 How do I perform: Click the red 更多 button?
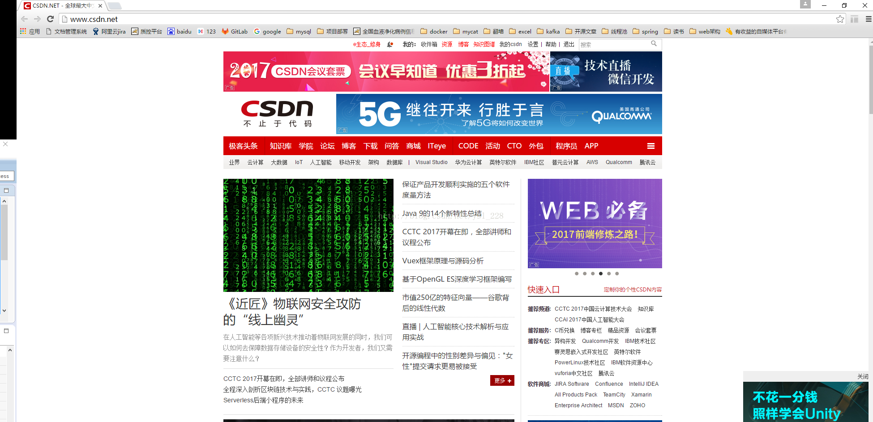[502, 380]
